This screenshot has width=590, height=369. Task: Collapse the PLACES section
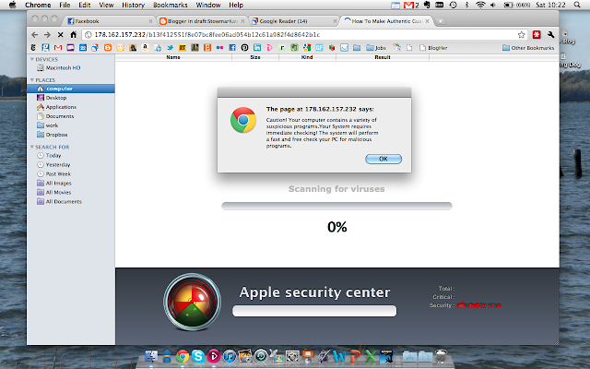32,80
